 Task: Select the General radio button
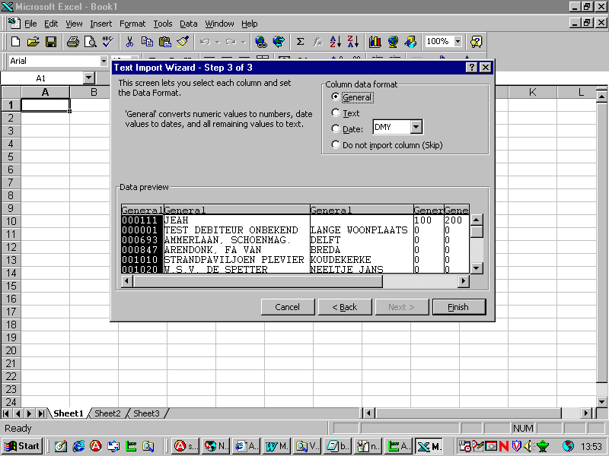336,97
